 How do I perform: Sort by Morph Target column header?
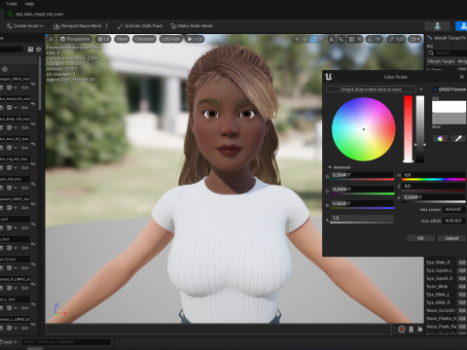tap(441, 61)
